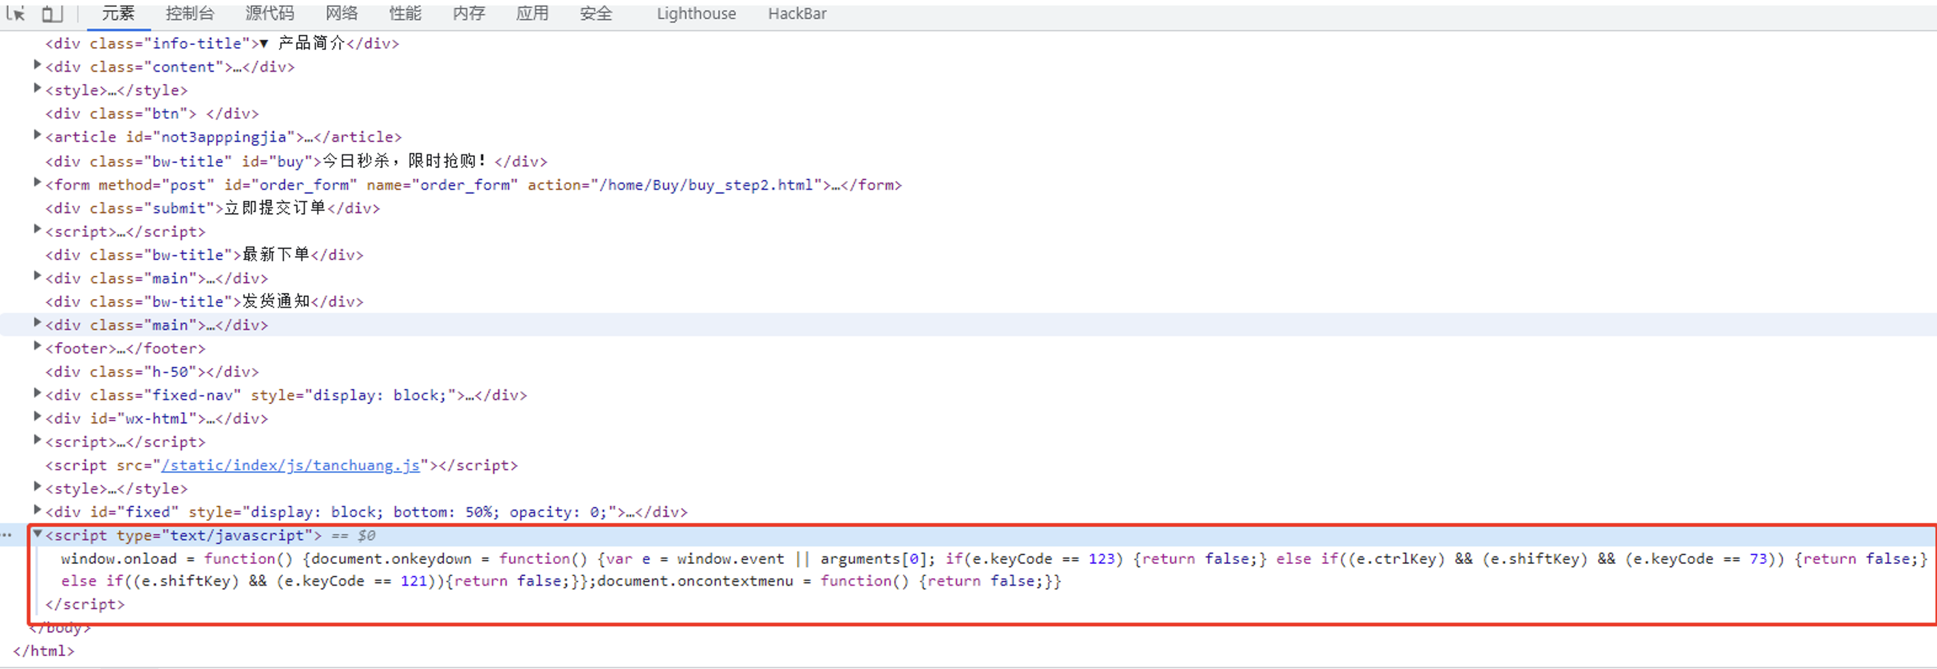Expand the highlighted div class="main" node
This screenshot has width=1937, height=669.
click(37, 323)
